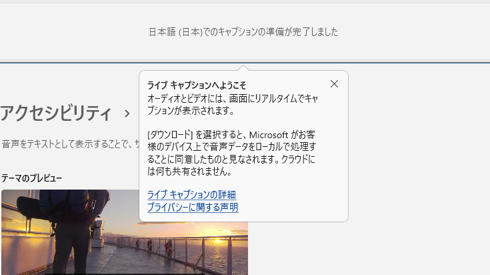Click the ライブ キャプションへようこそ title
This screenshot has height=275, width=490.
tap(197, 85)
